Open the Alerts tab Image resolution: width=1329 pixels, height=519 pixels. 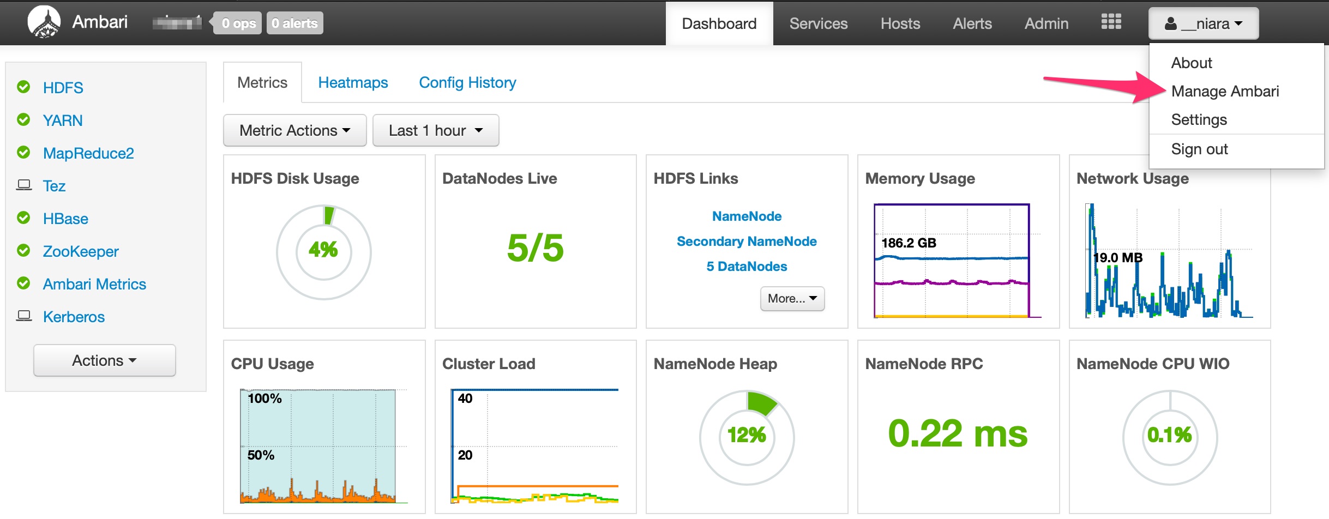[x=972, y=23]
